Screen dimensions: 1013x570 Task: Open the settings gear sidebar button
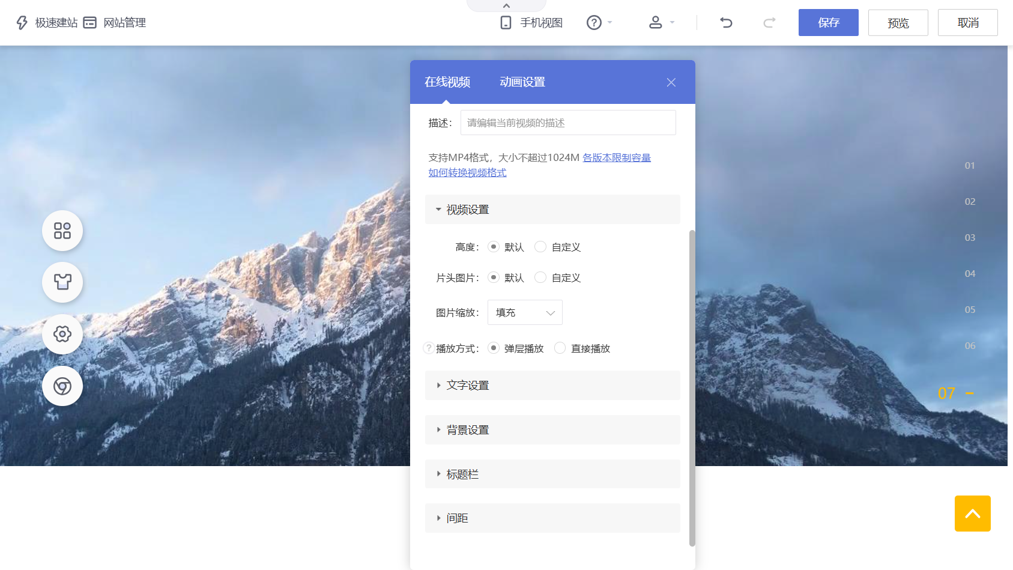[x=62, y=334]
